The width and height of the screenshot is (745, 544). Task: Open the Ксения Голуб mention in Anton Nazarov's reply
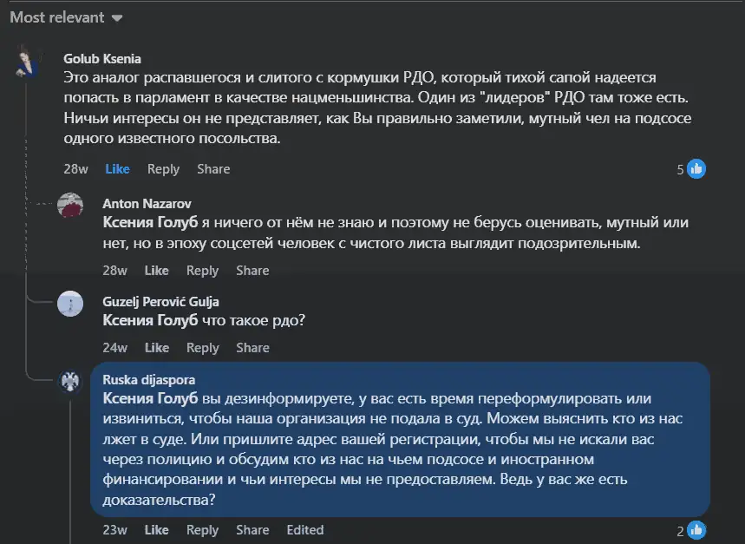tap(150, 222)
